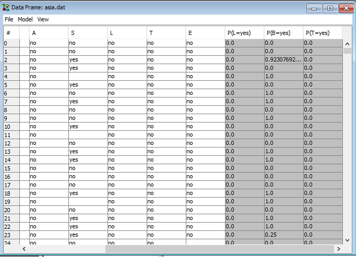Maximize the Data Frame window
The image size is (356, 257).
pyautogui.click(x=330, y=8)
